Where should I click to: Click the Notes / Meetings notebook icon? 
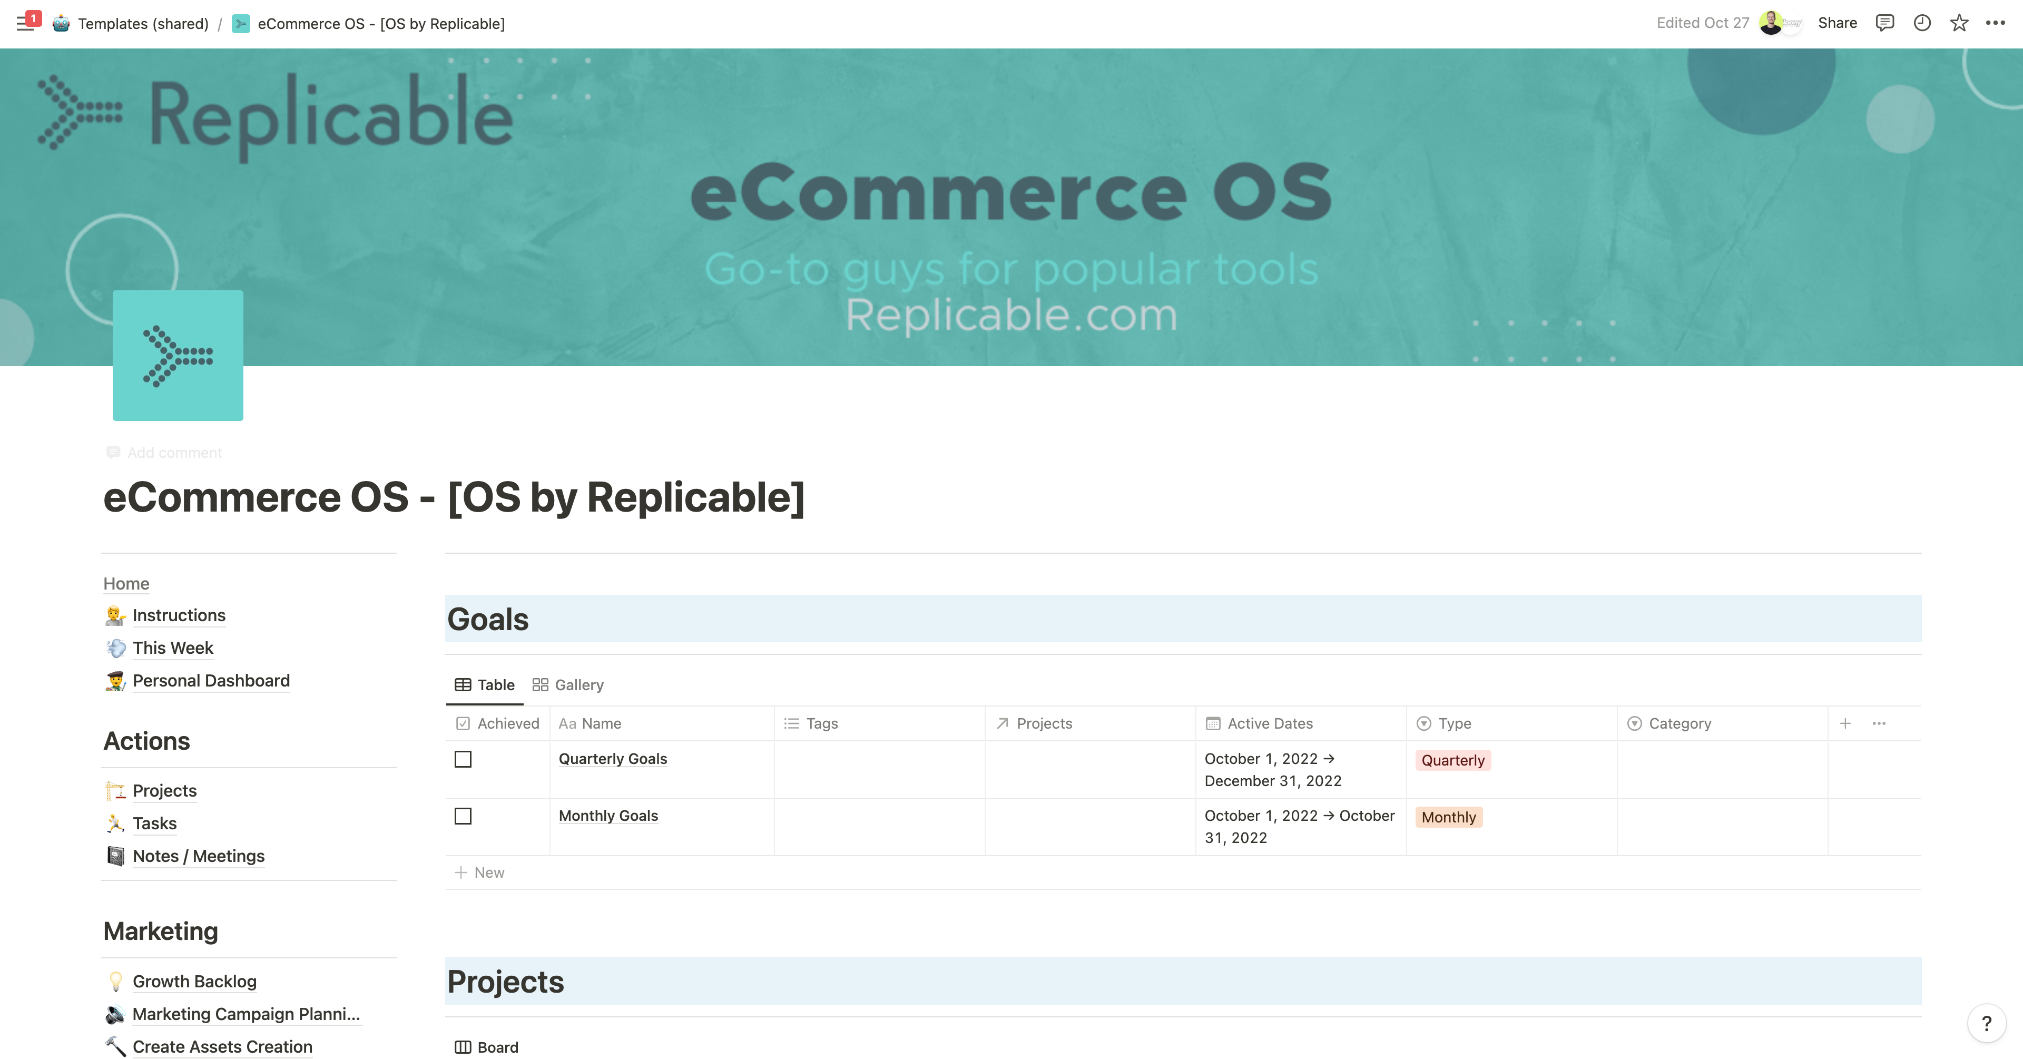coord(115,856)
